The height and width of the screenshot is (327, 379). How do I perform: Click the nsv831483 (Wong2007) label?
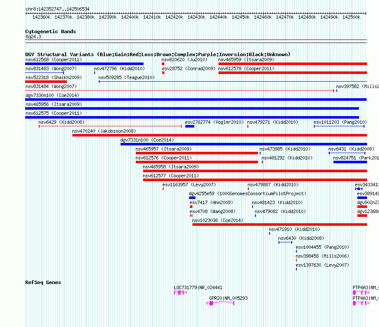(51, 68)
